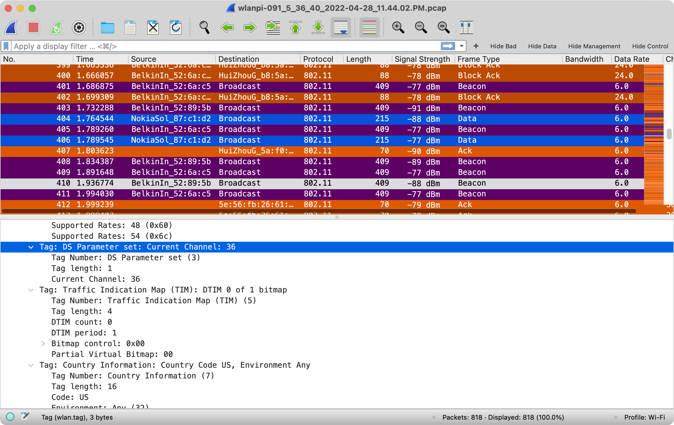Stop capture with the red square icon
The image size is (674, 425).
pos(33,27)
